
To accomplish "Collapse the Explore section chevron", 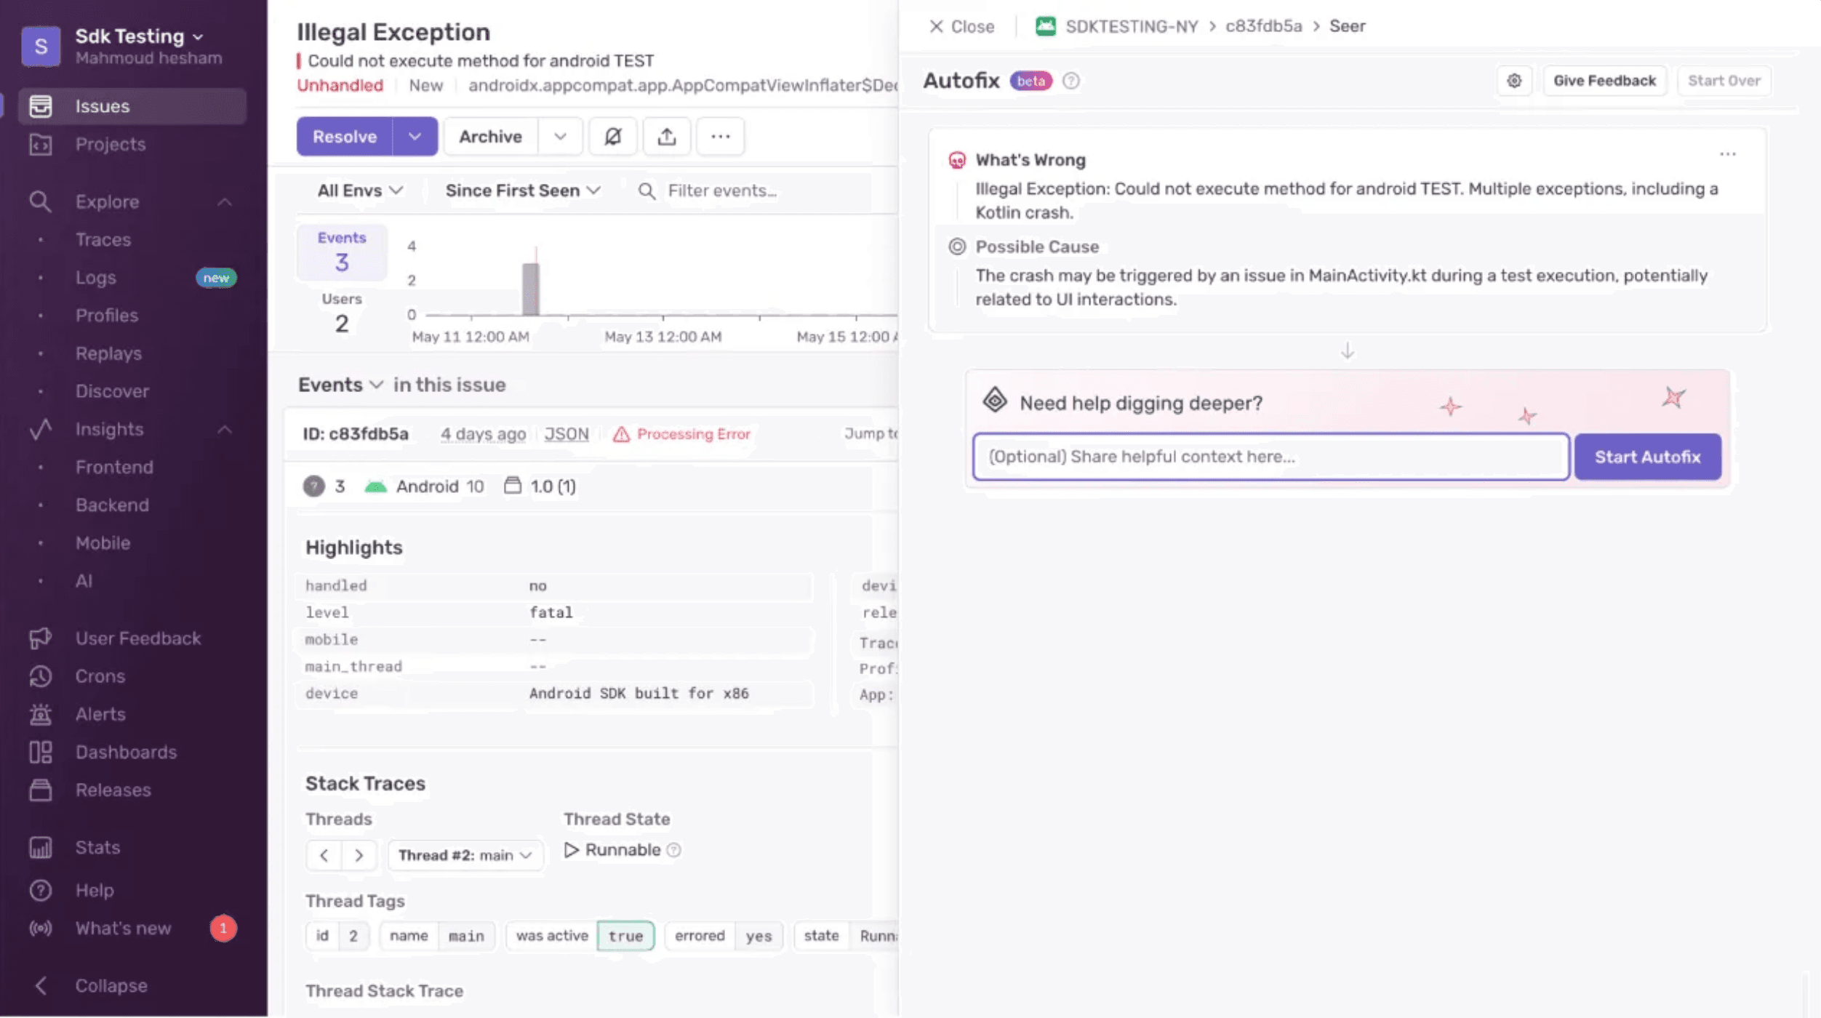I will [x=225, y=201].
